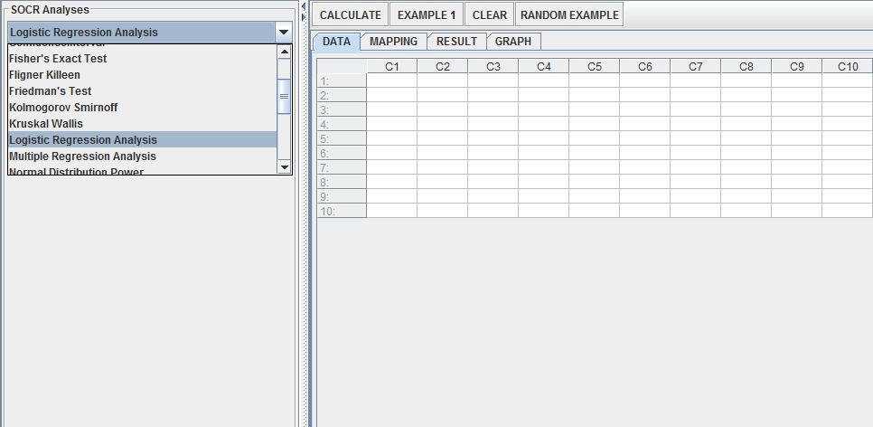Choose Fisher's Exact Test from list
Screen dimensions: 873x427
coord(58,59)
